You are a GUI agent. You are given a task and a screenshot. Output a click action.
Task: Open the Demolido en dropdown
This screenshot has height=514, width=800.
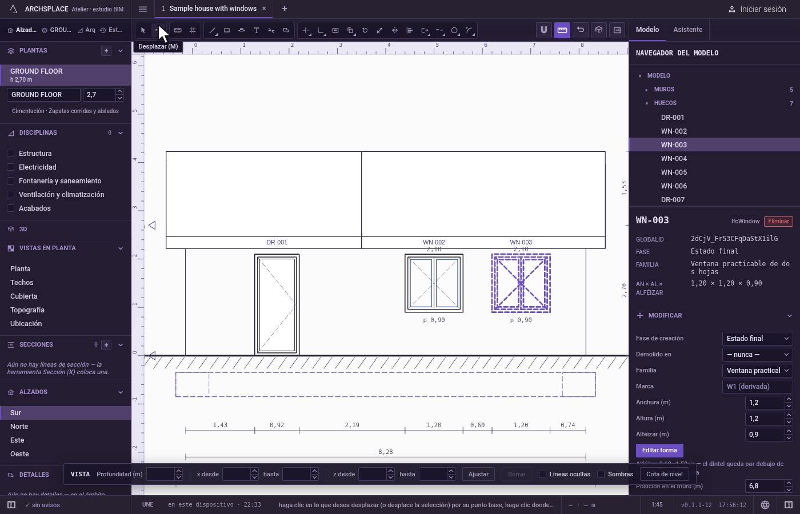[x=758, y=355]
